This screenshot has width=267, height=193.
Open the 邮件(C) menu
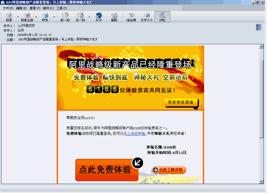click(x=48, y=8)
